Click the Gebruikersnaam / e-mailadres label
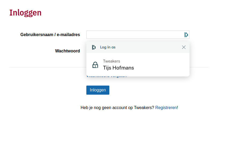The image size is (243, 150). point(50,35)
